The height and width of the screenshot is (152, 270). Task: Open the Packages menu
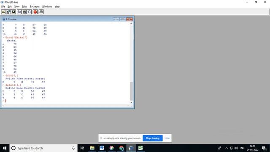35,7
